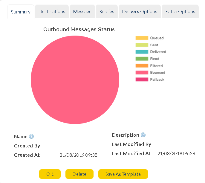Click the Fallback legend swatch
This screenshot has height=183, width=205.
click(x=142, y=80)
